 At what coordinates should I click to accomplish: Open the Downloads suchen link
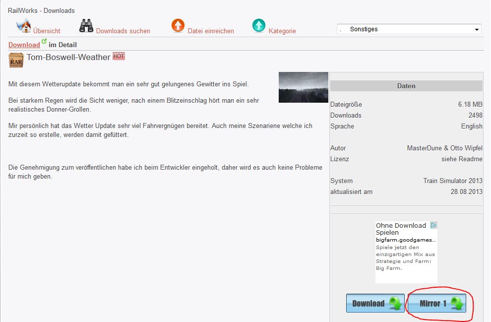click(123, 31)
